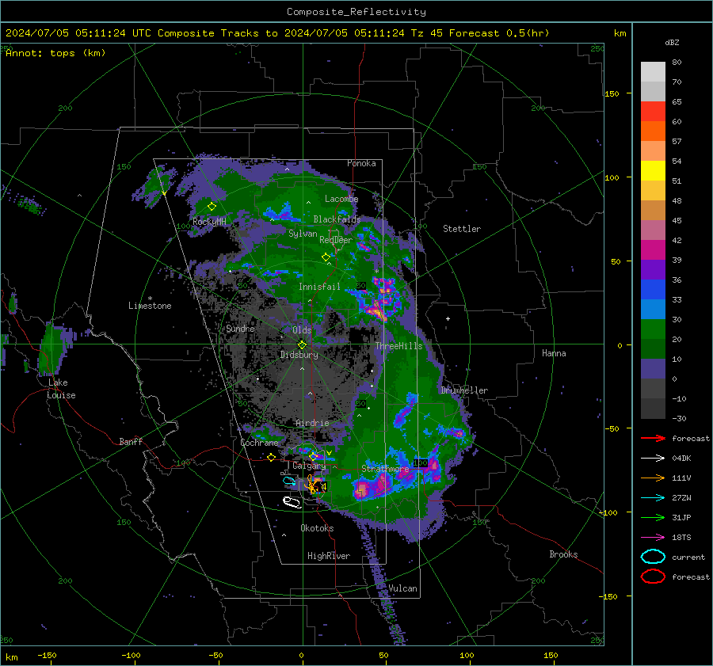The image size is (713, 666).
Task: Click the white plus marker west of Hanna
Action: (448, 318)
